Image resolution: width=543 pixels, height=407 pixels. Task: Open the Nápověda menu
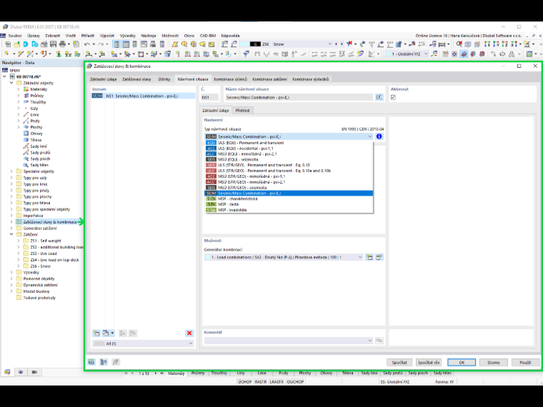pyautogui.click(x=230, y=36)
